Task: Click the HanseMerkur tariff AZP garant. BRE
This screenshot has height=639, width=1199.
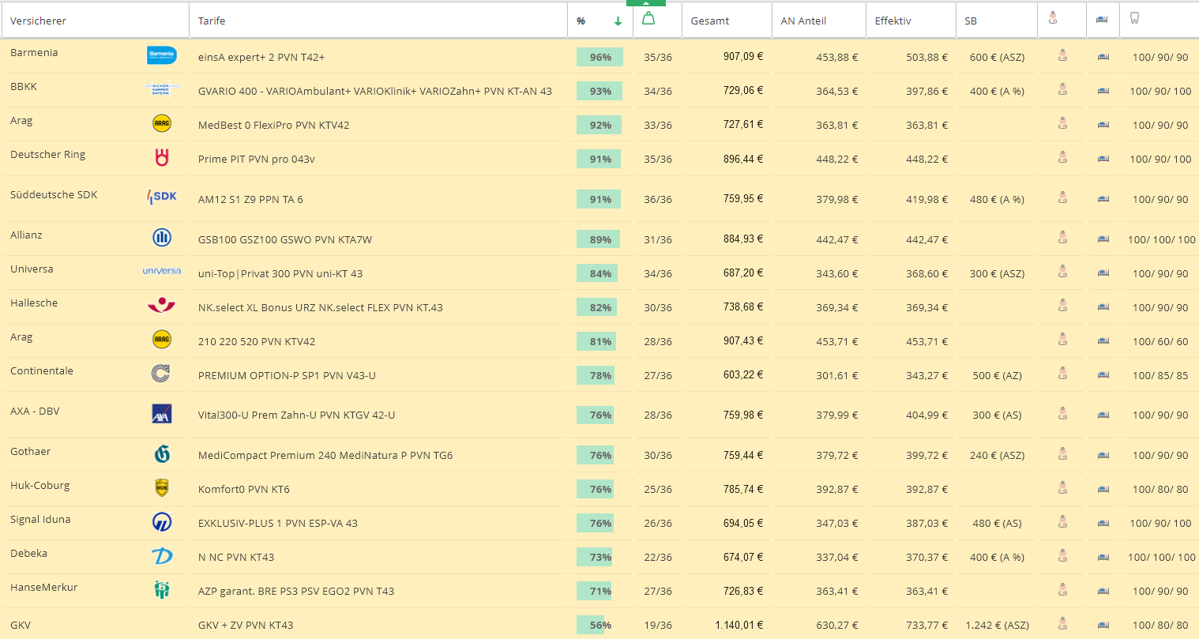Action: [x=296, y=591]
